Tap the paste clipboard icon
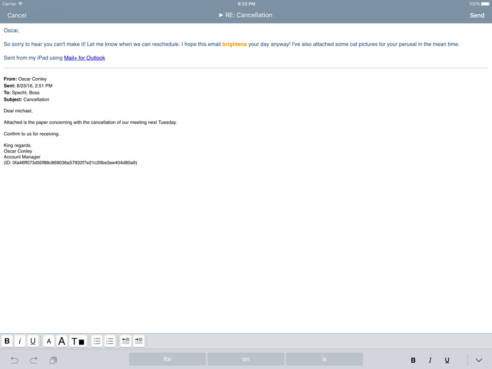This screenshot has width=492, height=369. (53, 360)
